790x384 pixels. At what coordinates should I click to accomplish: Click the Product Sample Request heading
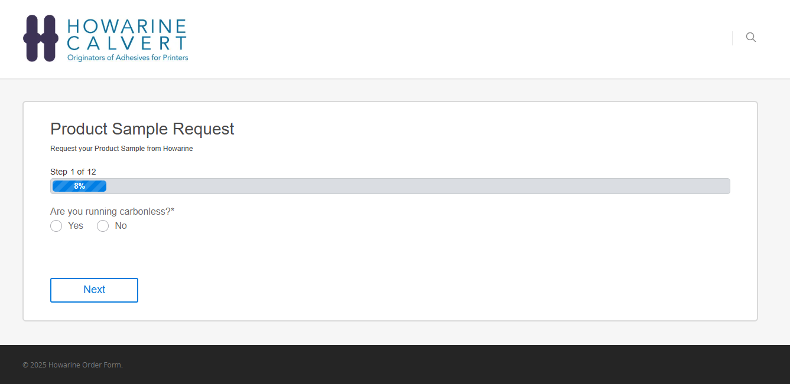142,129
